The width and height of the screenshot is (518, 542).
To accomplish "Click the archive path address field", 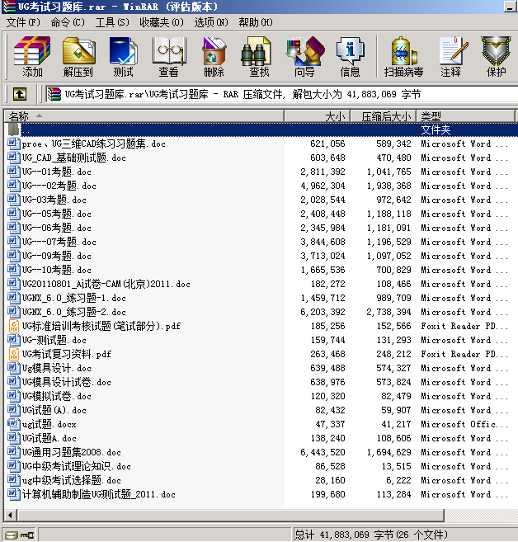I will pyautogui.click(x=280, y=94).
